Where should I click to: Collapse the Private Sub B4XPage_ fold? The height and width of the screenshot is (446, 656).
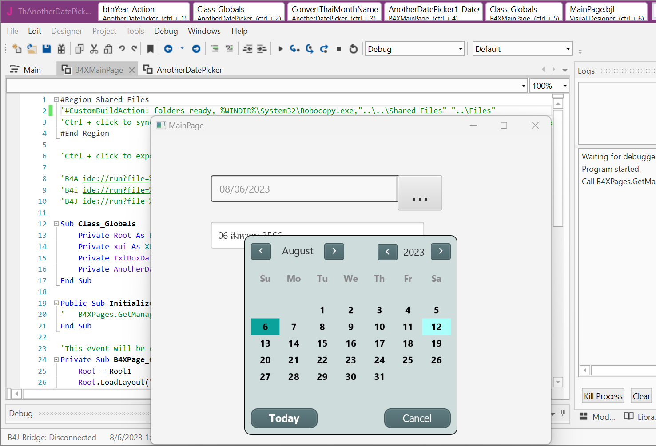pyautogui.click(x=56, y=359)
